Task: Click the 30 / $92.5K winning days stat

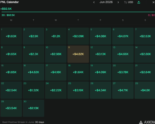Action: [8, 15]
